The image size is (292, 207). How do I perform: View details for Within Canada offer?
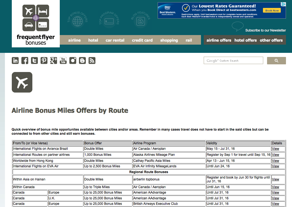[x=276, y=187]
